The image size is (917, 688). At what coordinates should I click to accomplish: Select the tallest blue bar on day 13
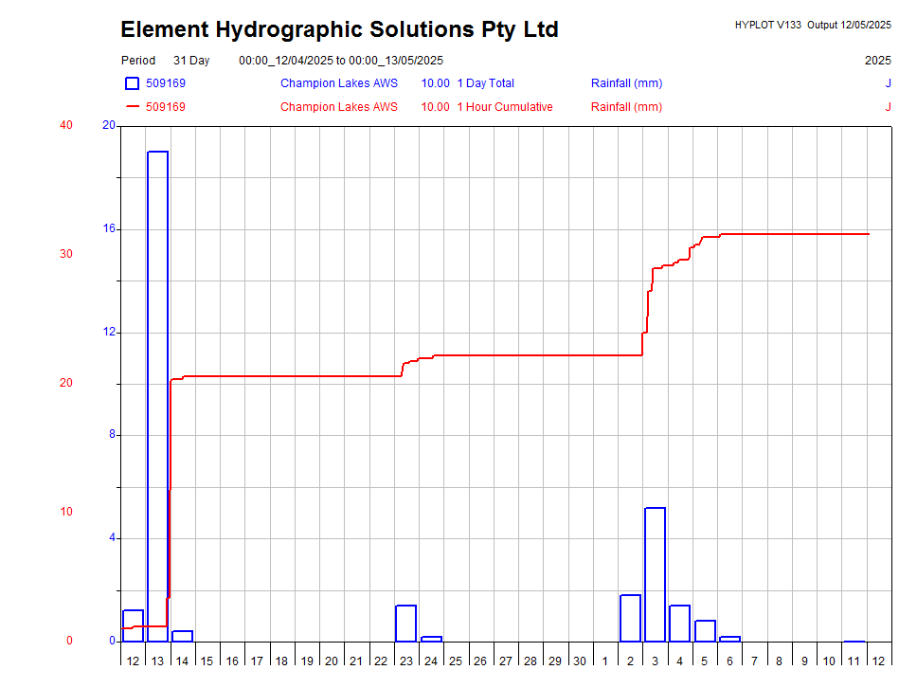158,396
